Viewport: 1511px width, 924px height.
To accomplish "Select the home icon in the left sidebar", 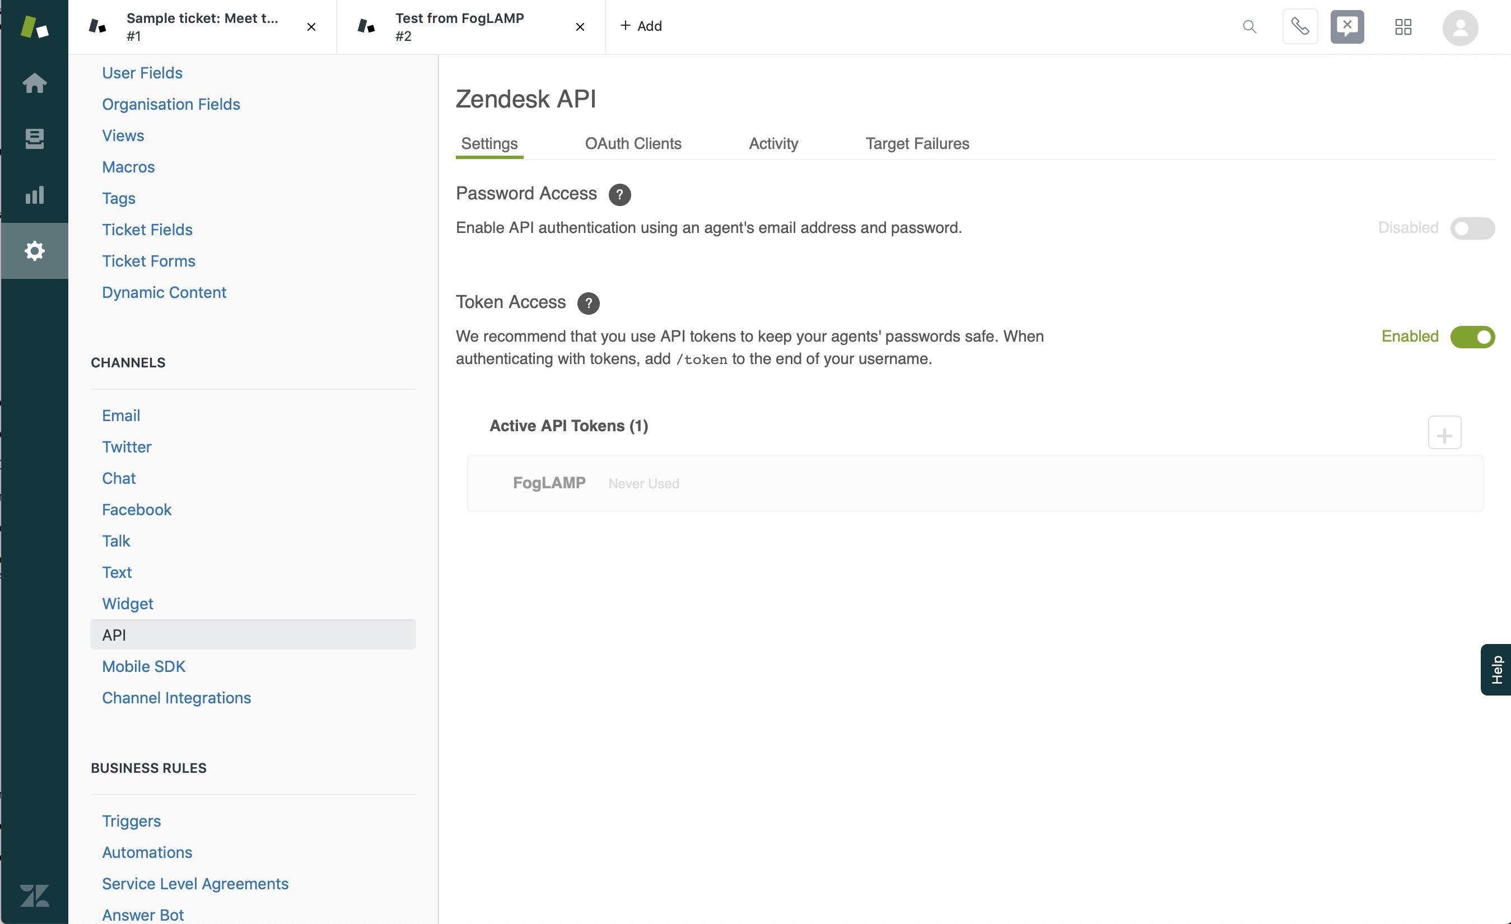I will pyautogui.click(x=34, y=83).
